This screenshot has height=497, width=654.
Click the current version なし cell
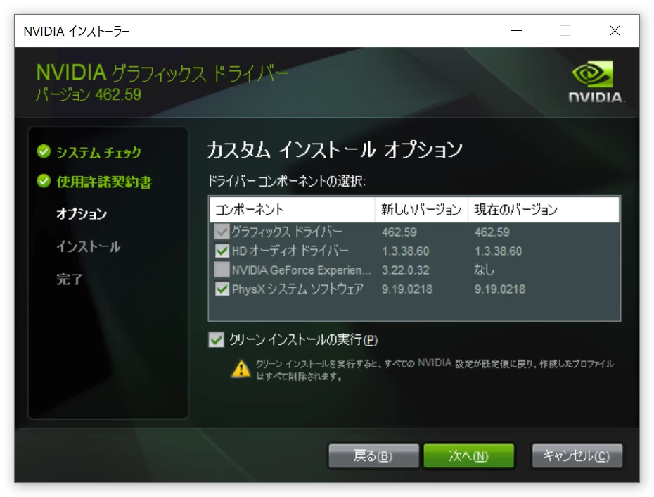click(484, 270)
